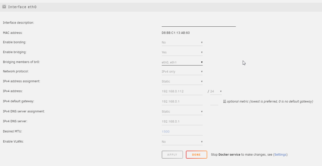This screenshot has height=166, width=322.
Task: Click the IPv4 default gateway field
Action: (182, 101)
